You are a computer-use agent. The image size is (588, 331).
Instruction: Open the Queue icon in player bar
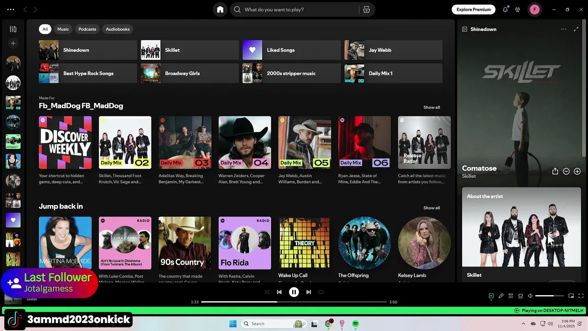(510, 296)
